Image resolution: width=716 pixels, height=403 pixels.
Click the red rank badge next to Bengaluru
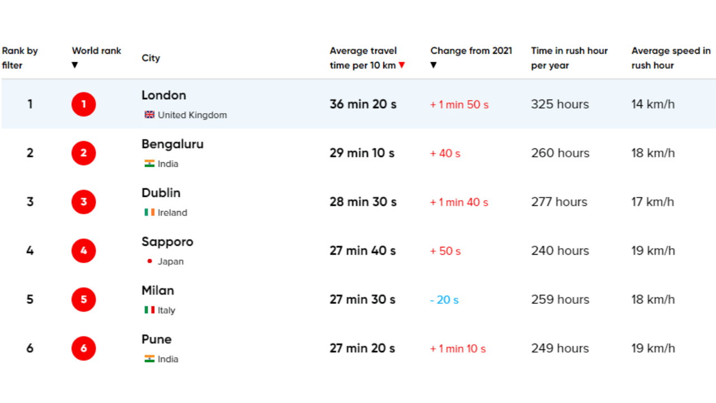[83, 153]
